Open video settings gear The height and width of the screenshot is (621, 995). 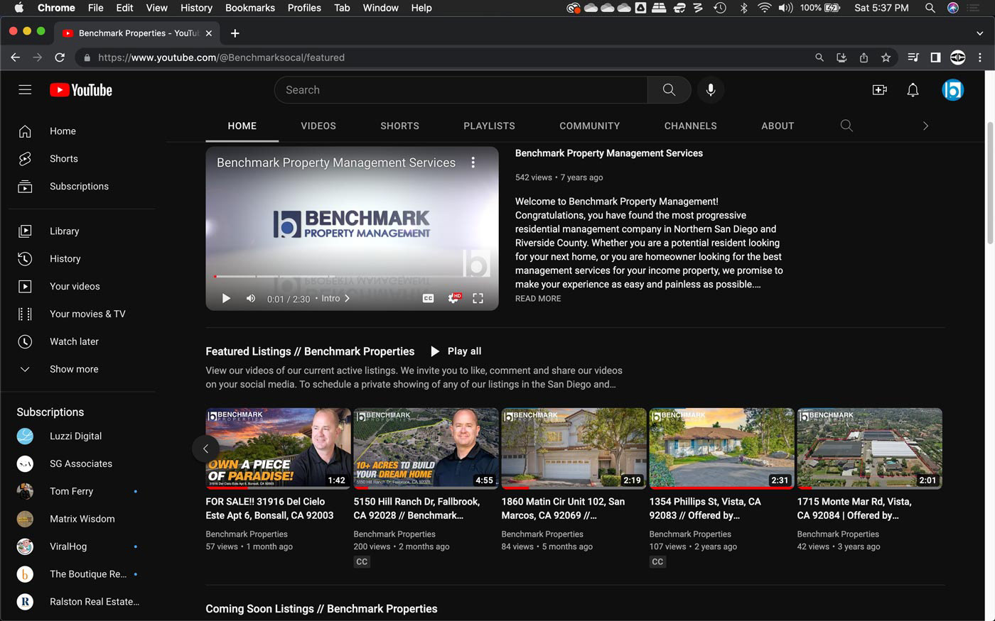[x=453, y=299]
